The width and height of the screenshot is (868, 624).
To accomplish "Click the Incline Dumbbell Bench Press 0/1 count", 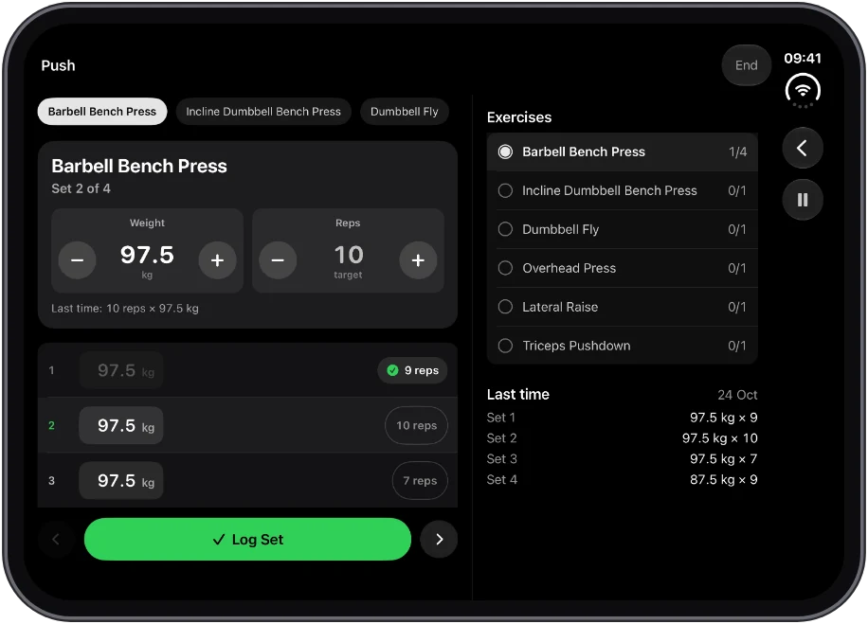I will coord(737,191).
